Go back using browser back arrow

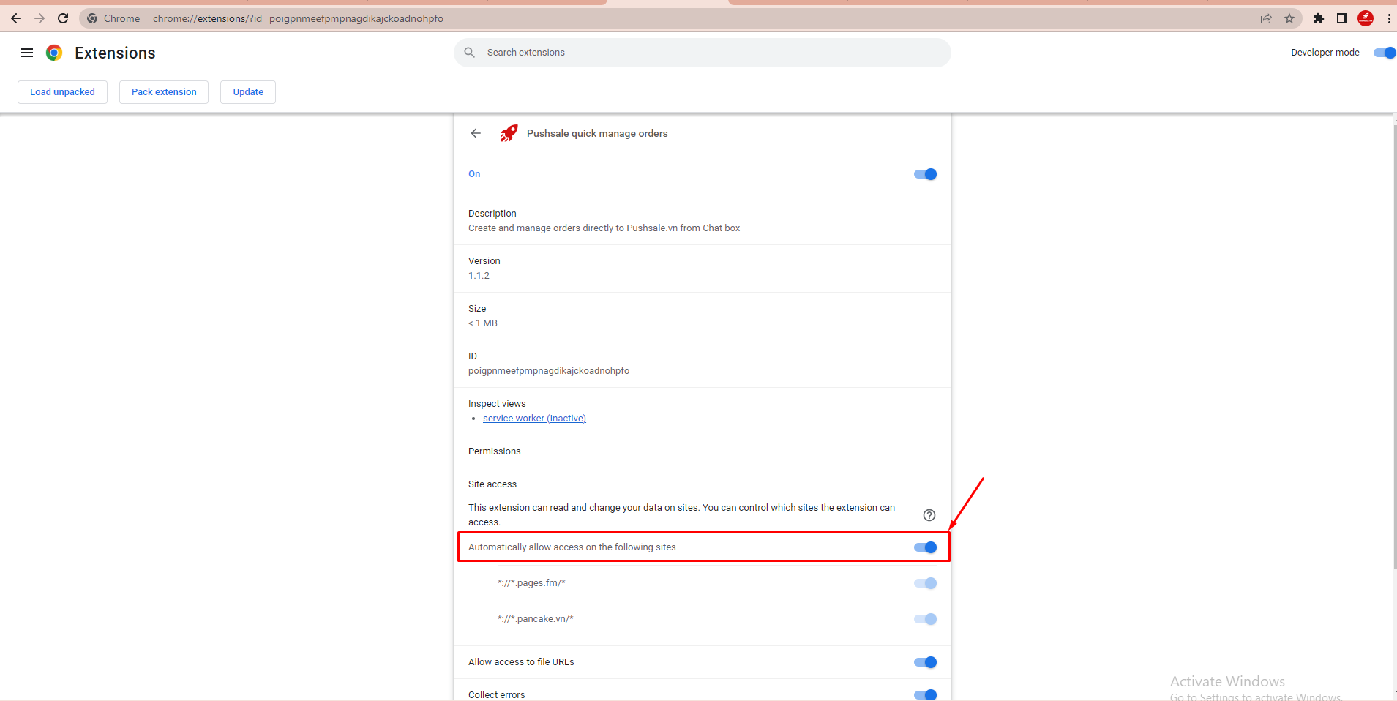click(x=16, y=18)
